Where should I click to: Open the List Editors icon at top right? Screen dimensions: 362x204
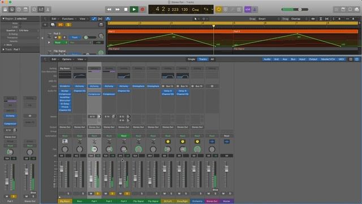coord(337,10)
